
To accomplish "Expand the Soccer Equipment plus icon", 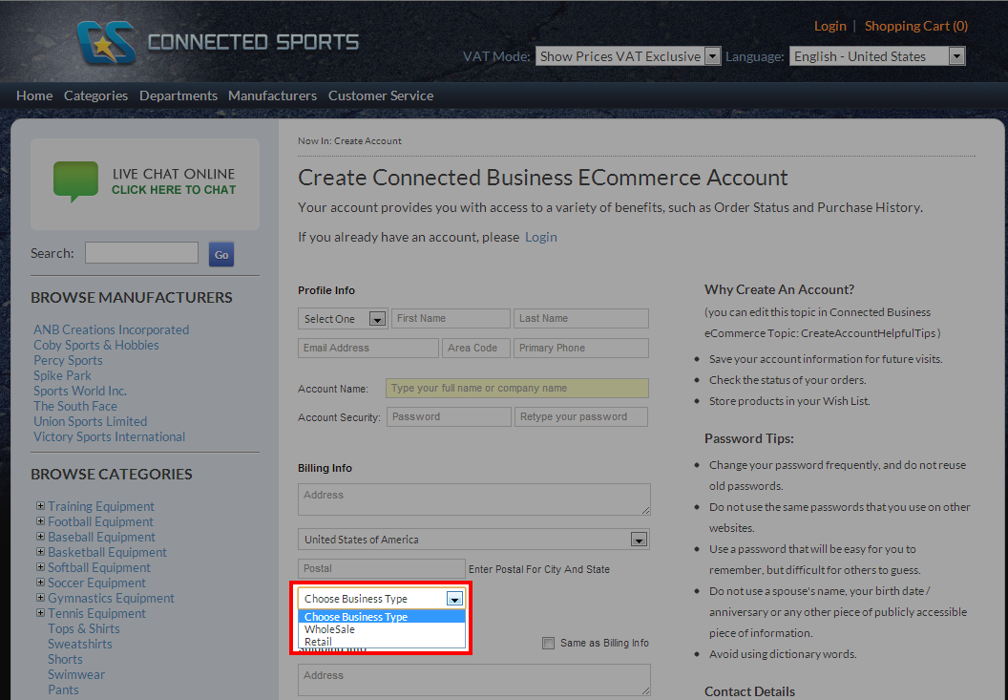I will [40, 583].
